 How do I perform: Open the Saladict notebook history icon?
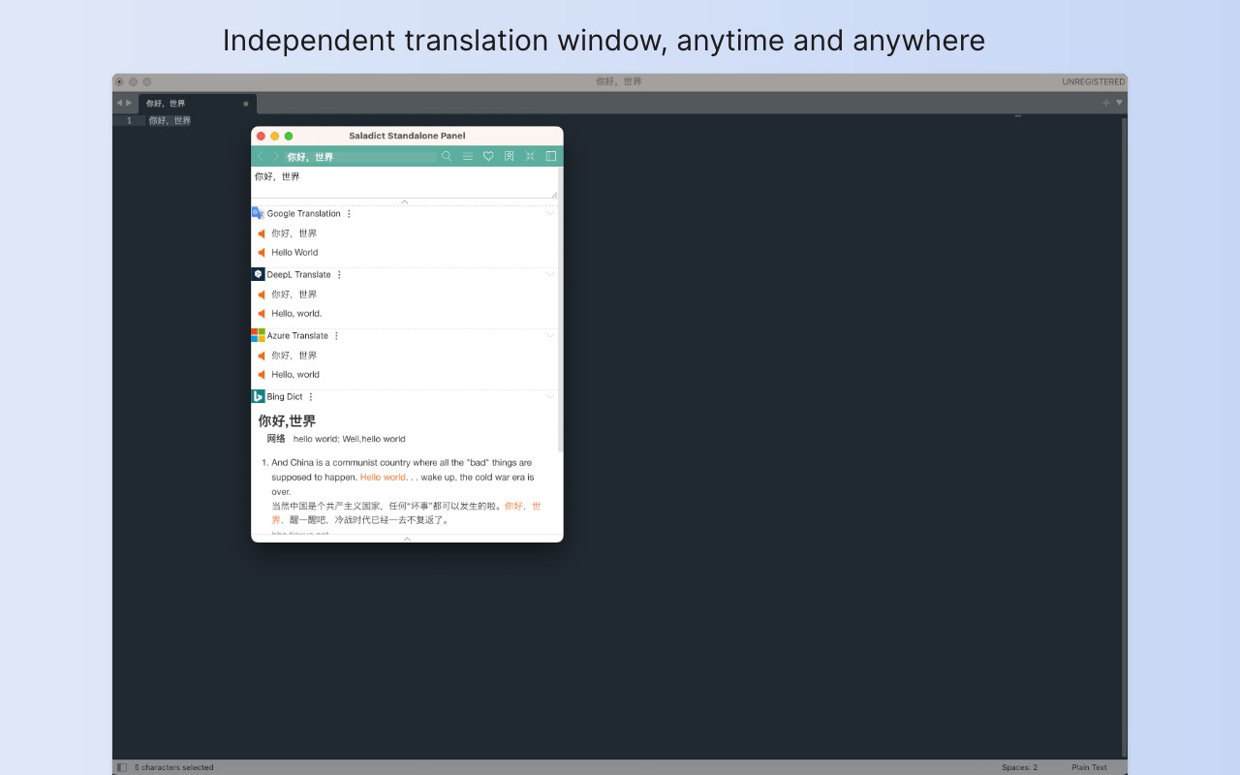point(510,156)
